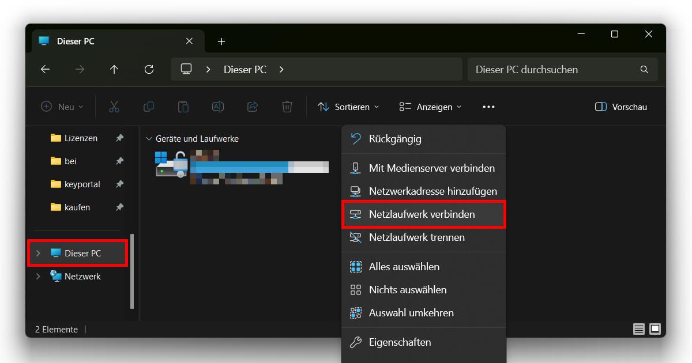Collapse the Geräte und Laufwerke section

tap(149, 138)
